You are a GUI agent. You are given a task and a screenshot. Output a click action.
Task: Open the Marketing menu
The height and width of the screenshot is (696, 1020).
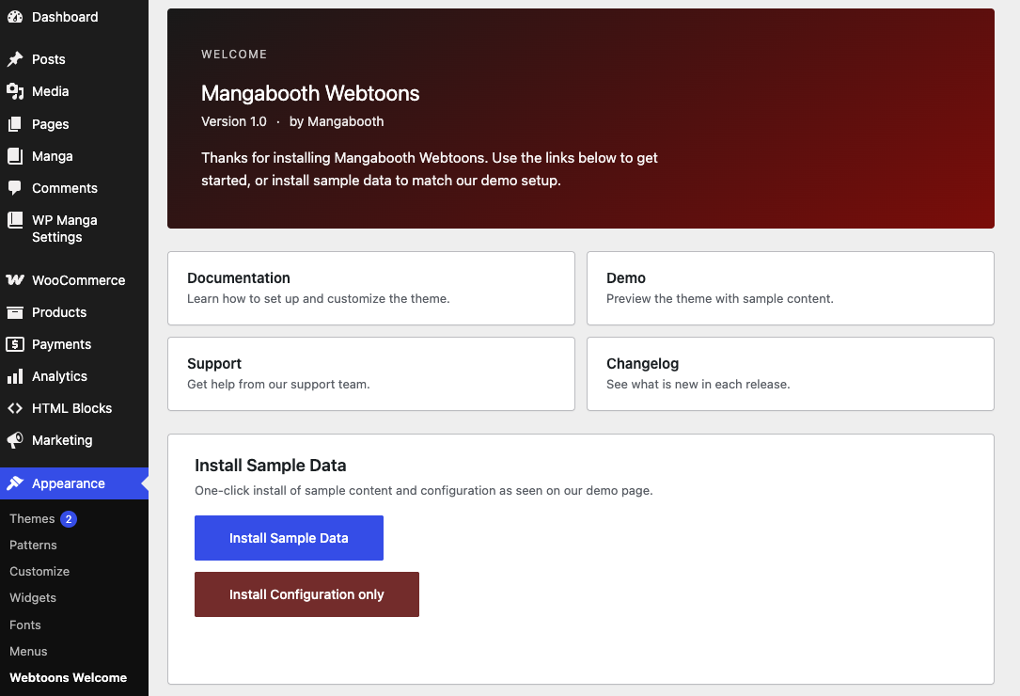[62, 441]
